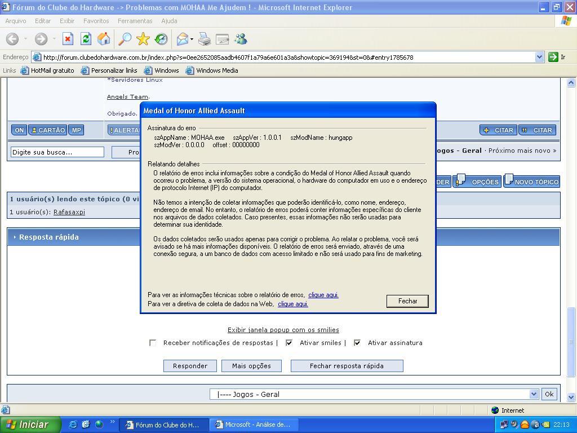Viewport: 577px width, 433px height.
Task: Open History clock icon
Action: pos(161,39)
